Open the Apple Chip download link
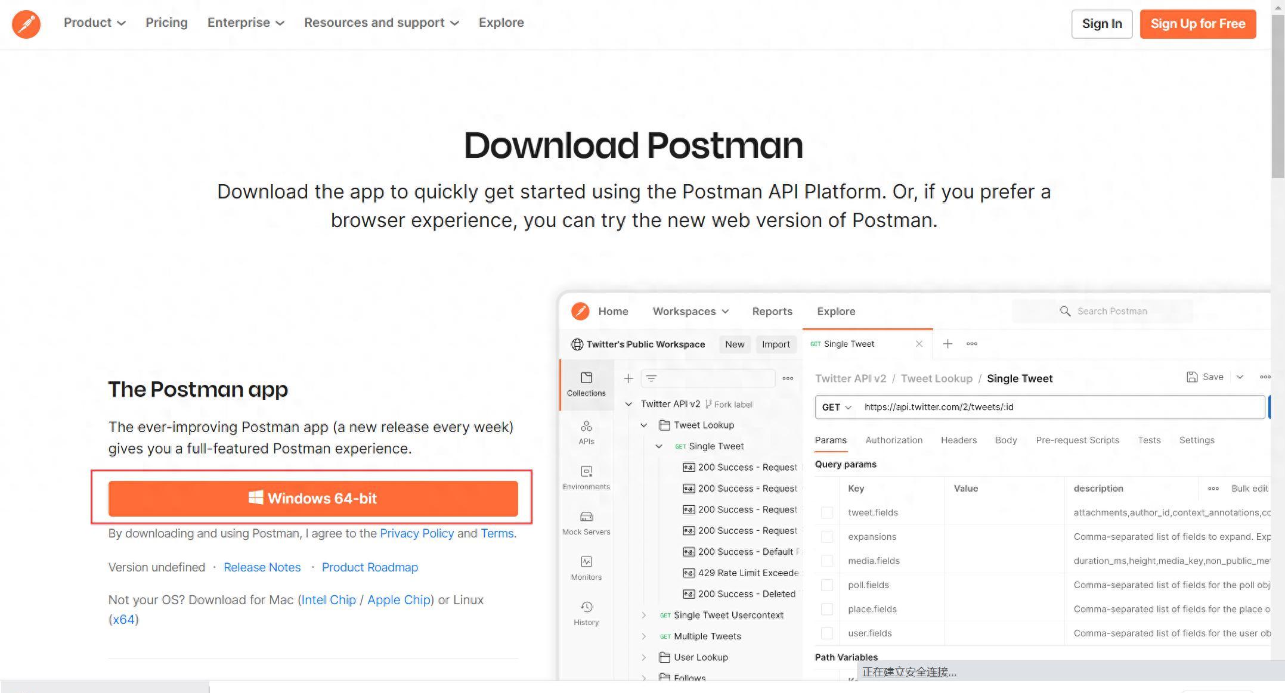 click(399, 600)
